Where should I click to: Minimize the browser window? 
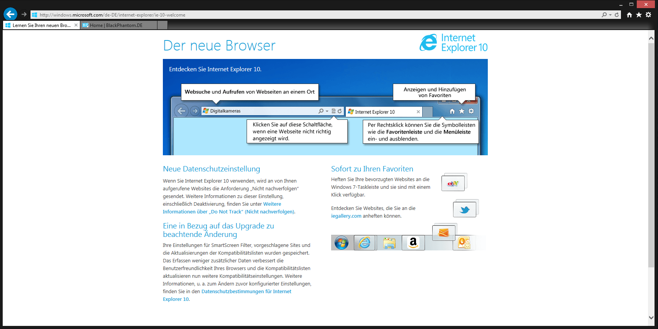click(621, 5)
